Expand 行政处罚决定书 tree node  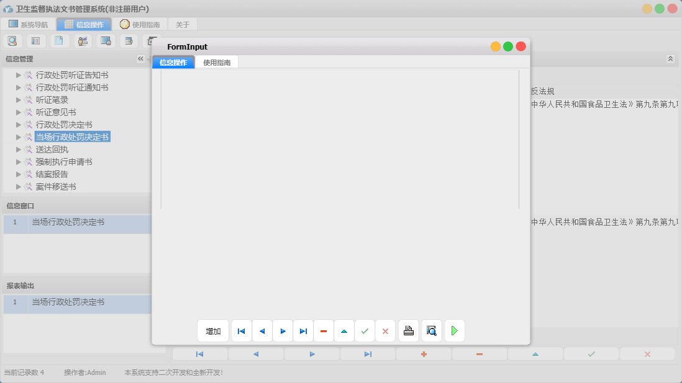[18, 125]
